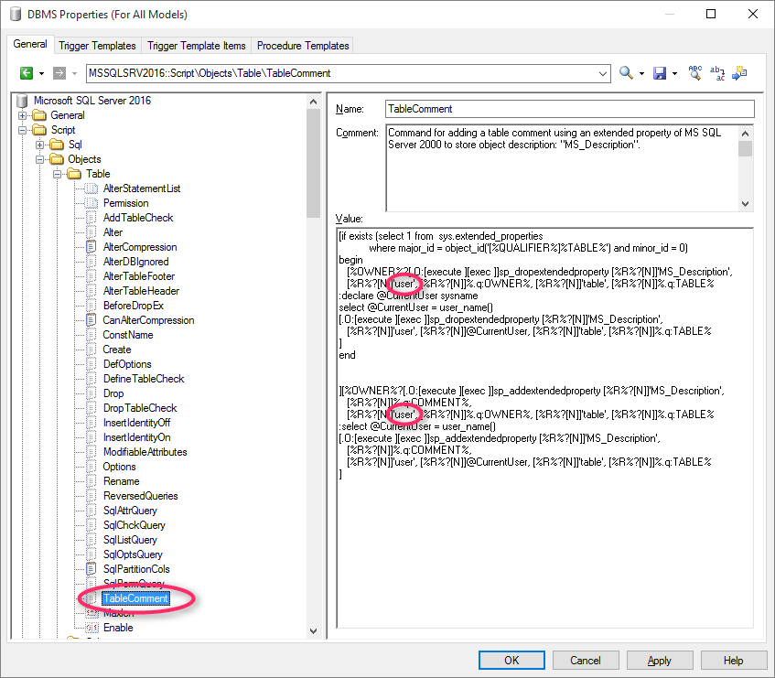Select the ModifiableAttributes tree item
The image size is (775, 678).
[x=145, y=452]
